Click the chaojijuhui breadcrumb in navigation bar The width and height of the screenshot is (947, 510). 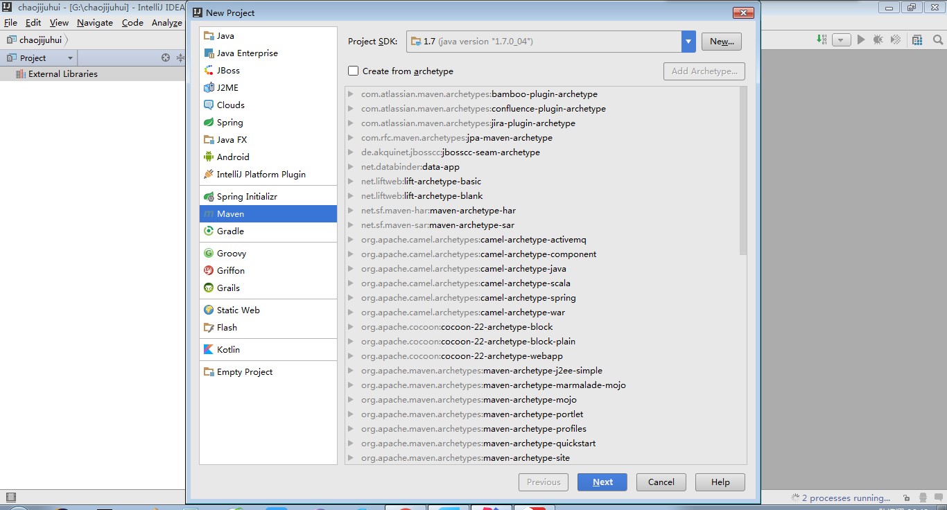41,40
